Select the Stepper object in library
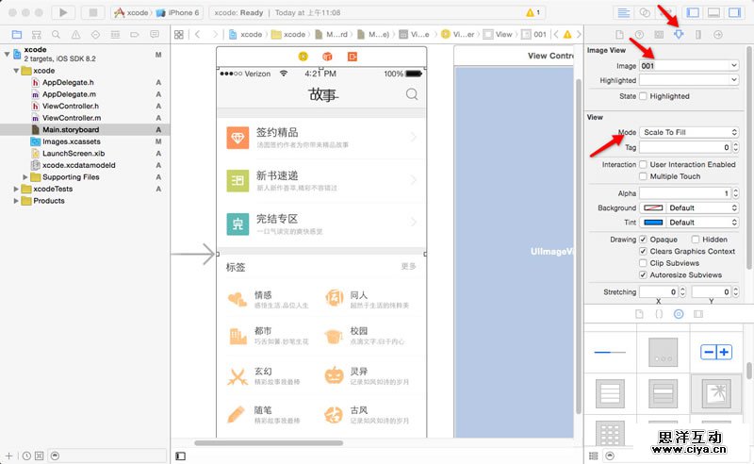 (716, 352)
